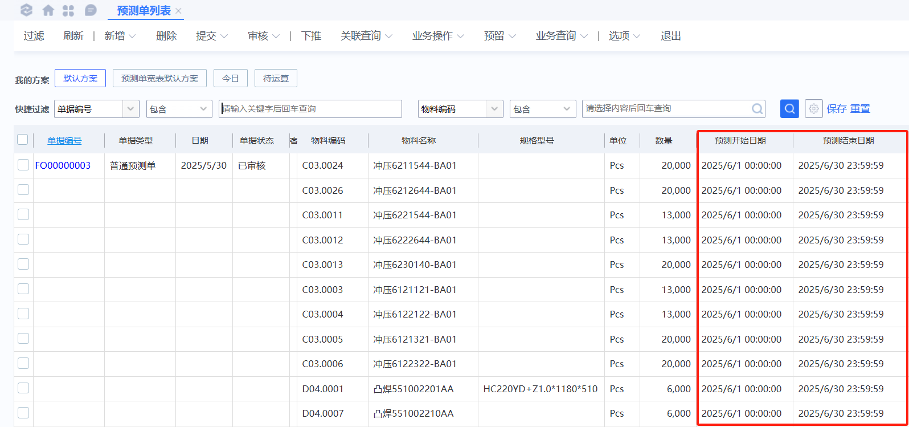Close the 预测单列表 tab

(178, 11)
